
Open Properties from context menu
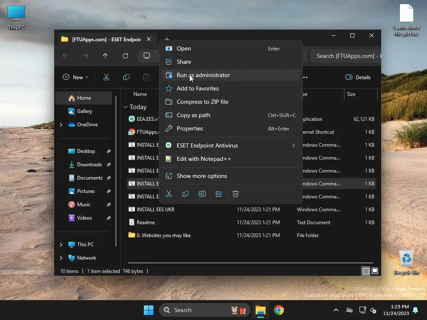pos(231,128)
